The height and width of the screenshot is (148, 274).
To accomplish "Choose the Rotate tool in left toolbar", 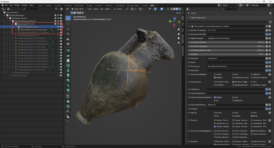I will 68,34.
